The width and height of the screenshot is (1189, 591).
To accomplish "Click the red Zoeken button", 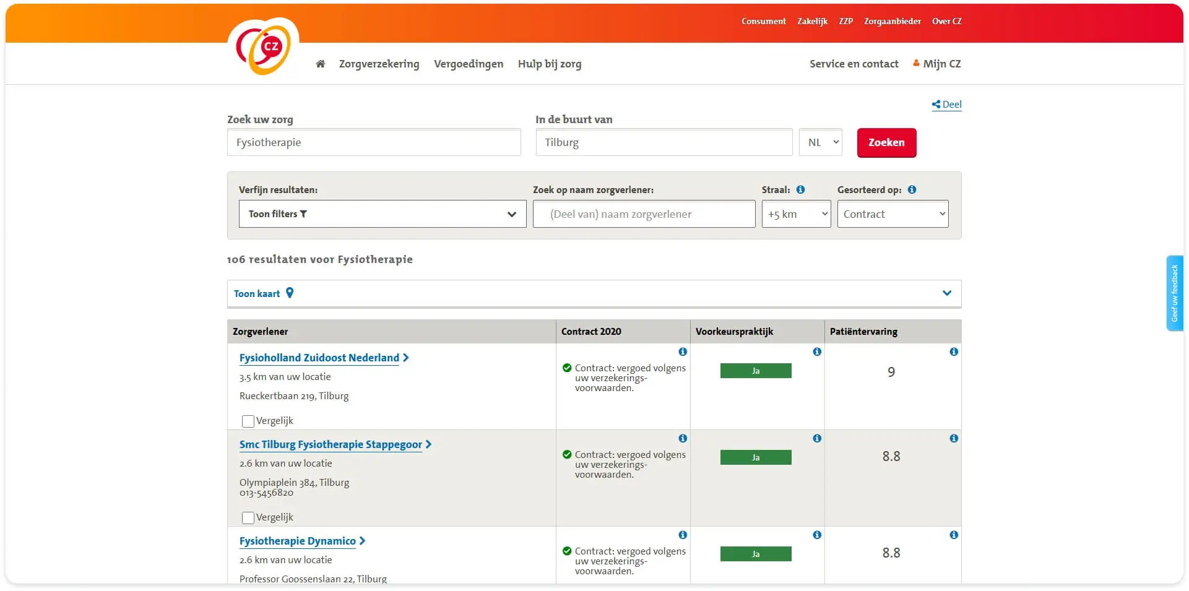I will pos(886,142).
